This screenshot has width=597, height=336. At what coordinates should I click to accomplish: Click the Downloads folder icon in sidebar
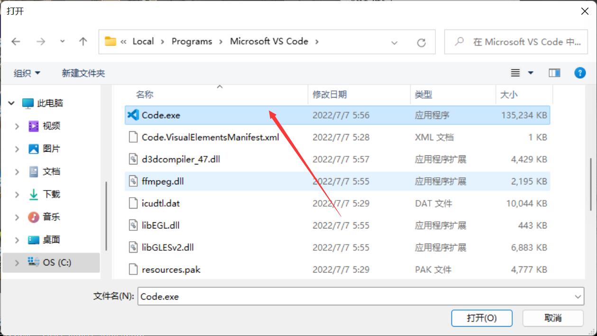33,194
